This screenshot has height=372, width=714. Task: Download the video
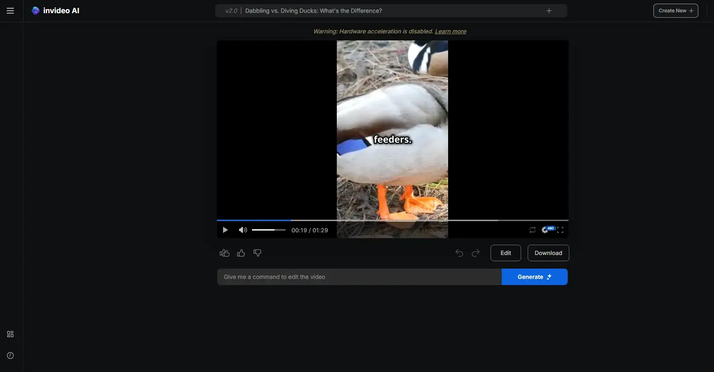(548, 253)
